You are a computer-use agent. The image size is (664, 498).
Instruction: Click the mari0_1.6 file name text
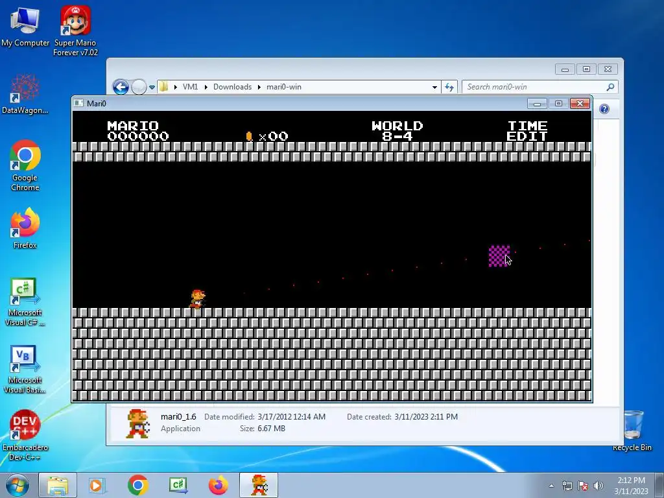[178, 417]
